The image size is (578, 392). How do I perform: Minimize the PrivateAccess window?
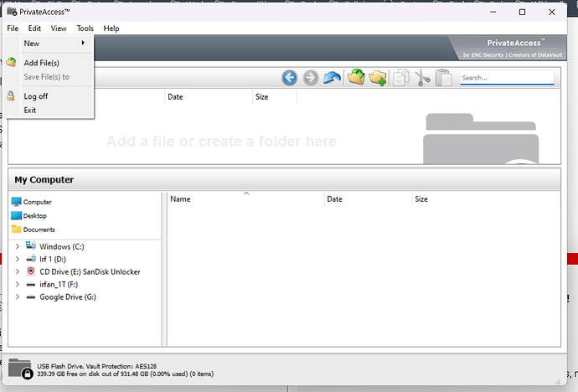pyautogui.click(x=493, y=12)
